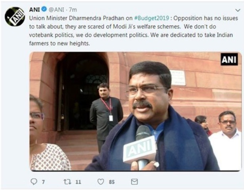This screenshot has width=244, height=190.
Task: Open the #Budget2019 hashtag link
Action: pos(152,18)
